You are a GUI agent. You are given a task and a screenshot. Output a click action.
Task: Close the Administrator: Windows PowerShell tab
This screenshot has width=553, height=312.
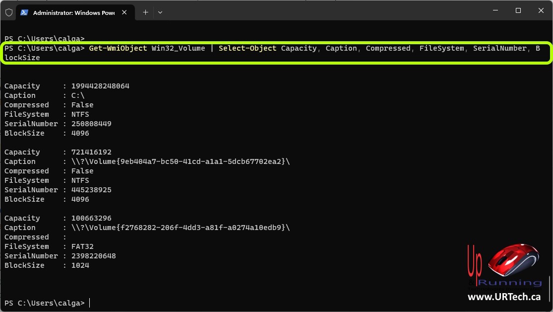point(124,12)
